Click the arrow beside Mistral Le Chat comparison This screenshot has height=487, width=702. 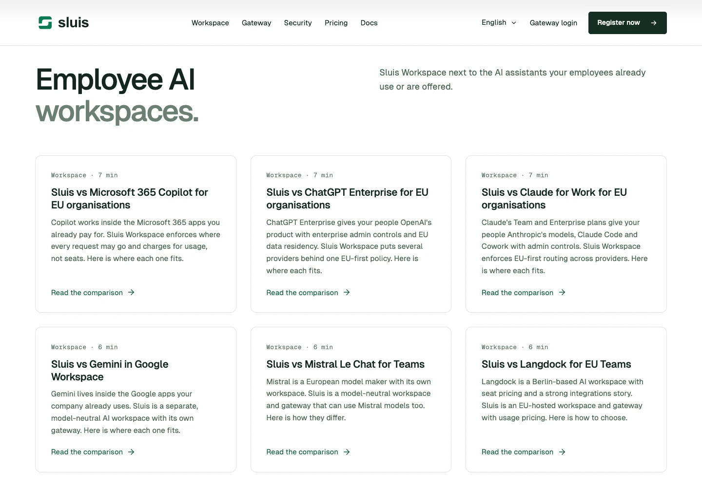pyautogui.click(x=347, y=452)
